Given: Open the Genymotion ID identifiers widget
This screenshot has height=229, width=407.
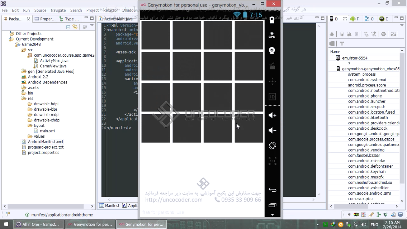Looking at the screenshot, I should coord(272,97).
